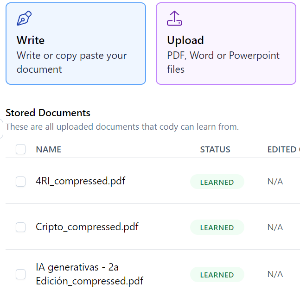The height and width of the screenshot is (296, 300).
Task: Toggle the select-all checkbox beside NAME
Action: point(21,149)
